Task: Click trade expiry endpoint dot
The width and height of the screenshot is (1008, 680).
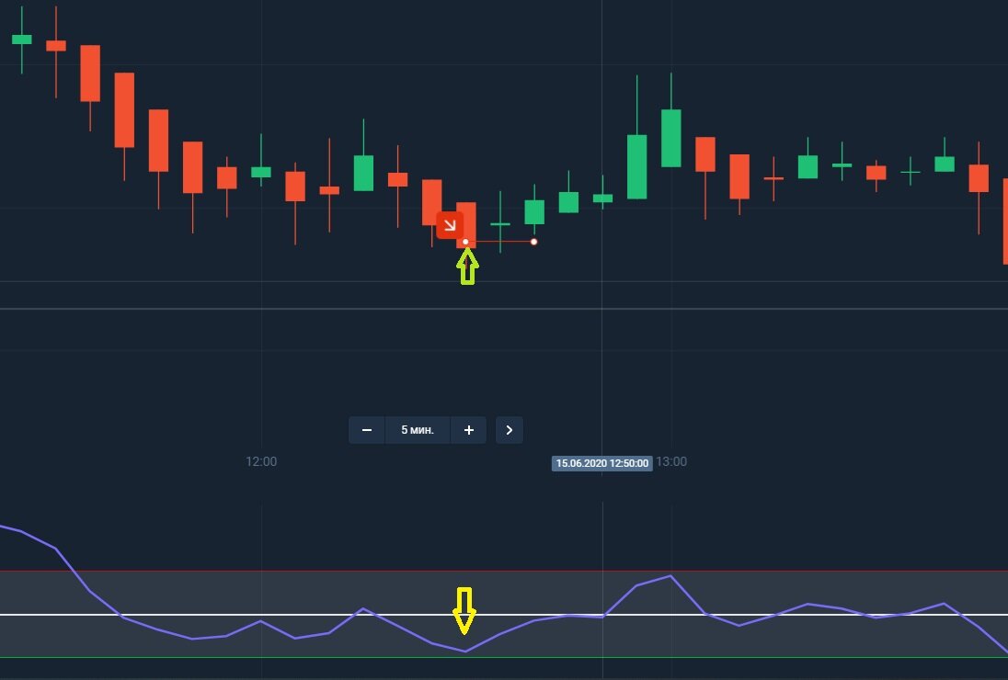Action: (533, 242)
